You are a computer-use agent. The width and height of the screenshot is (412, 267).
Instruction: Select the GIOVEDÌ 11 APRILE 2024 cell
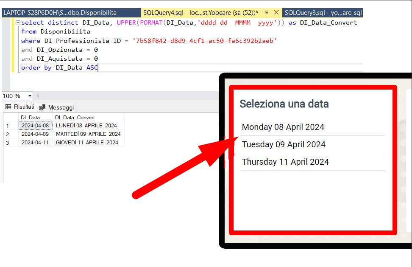[x=87, y=143]
